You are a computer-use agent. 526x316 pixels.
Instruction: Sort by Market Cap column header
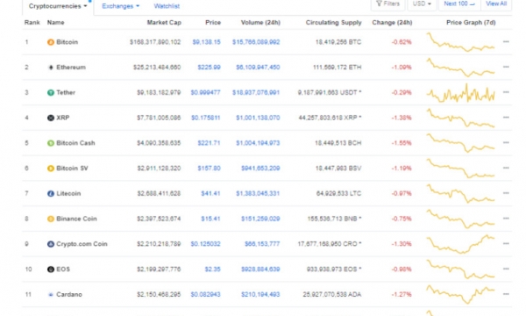pos(164,23)
